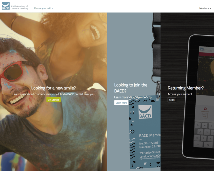Image resolution: width=214 pixels, height=171 pixels.
Task: Expand the Members menu
Action: tap(205, 8)
